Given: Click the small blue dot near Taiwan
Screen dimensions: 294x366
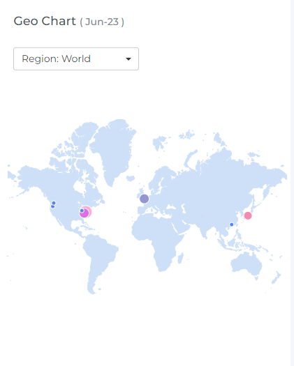Looking at the screenshot, I should coord(232,224).
